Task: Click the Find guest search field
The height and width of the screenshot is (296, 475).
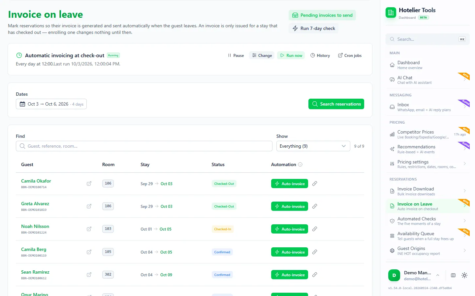Action: click(144, 146)
